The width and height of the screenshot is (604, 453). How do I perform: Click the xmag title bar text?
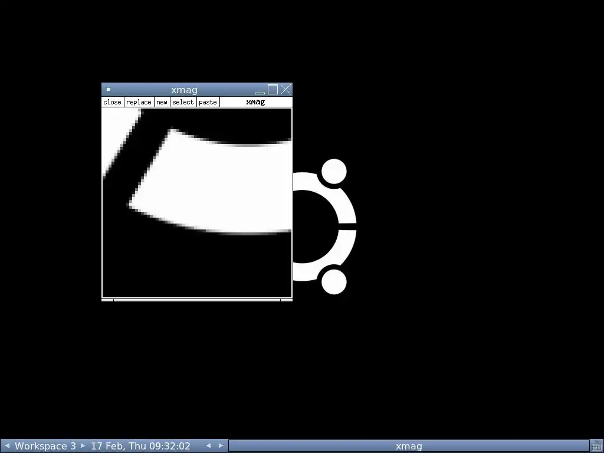184,90
